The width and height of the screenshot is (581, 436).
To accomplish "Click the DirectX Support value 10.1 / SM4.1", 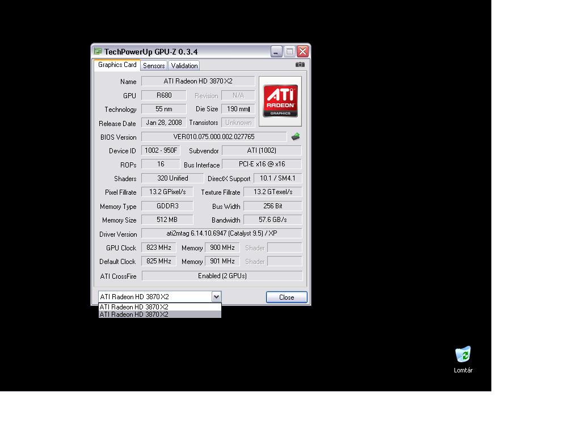I will (277, 178).
